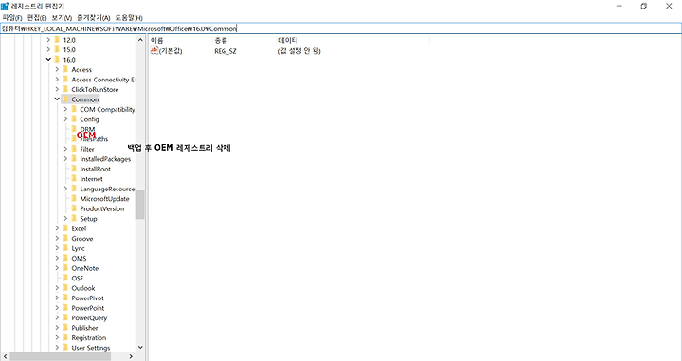This screenshot has width=682, height=361.
Task: Expand the 15.0 key
Action: [x=48, y=49]
